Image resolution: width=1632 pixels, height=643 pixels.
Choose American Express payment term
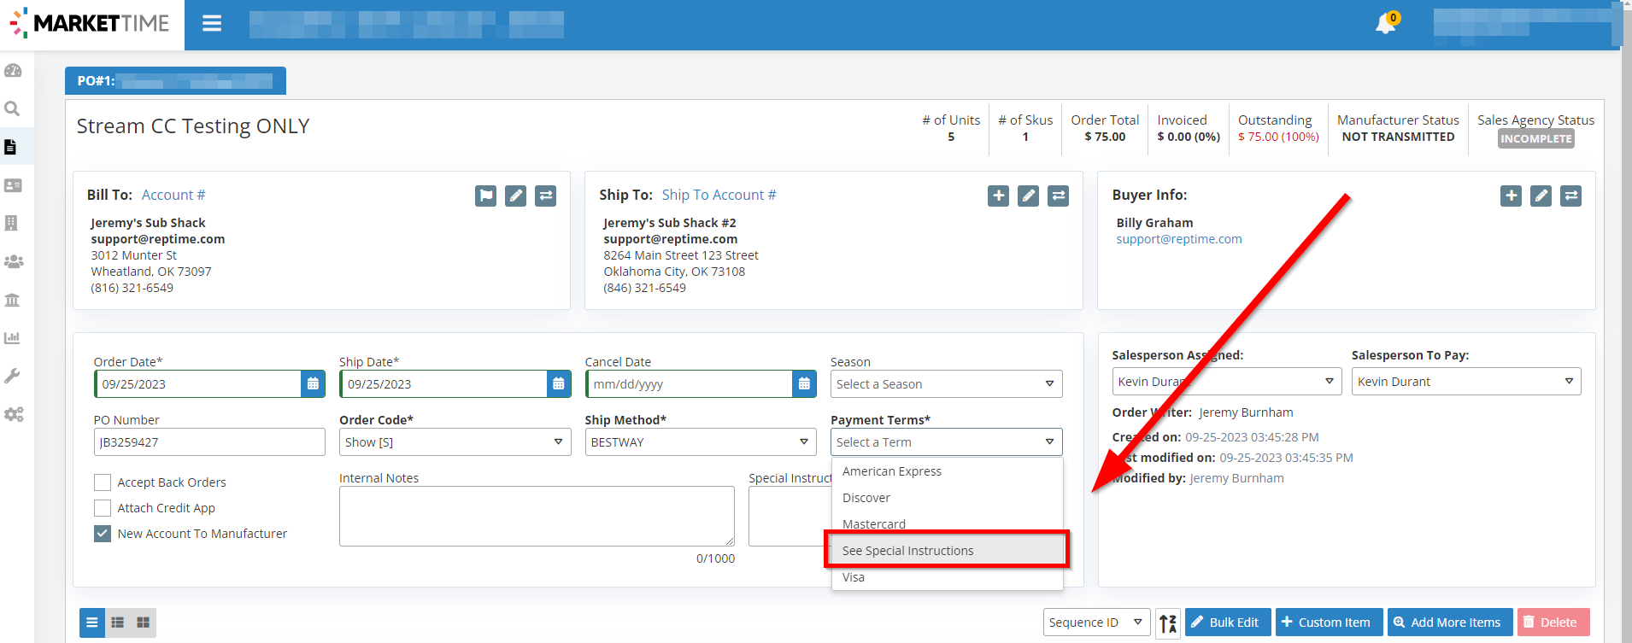[947, 471]
